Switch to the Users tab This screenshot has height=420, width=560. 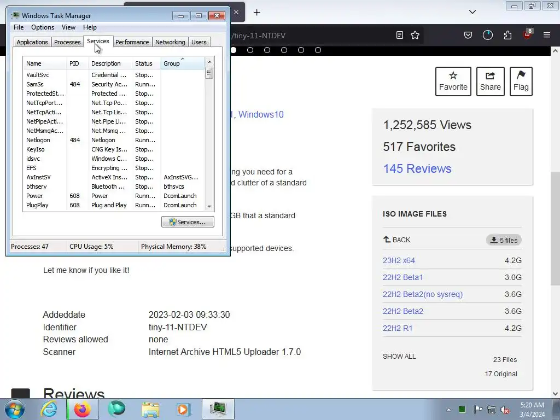[x=199, y=42]
